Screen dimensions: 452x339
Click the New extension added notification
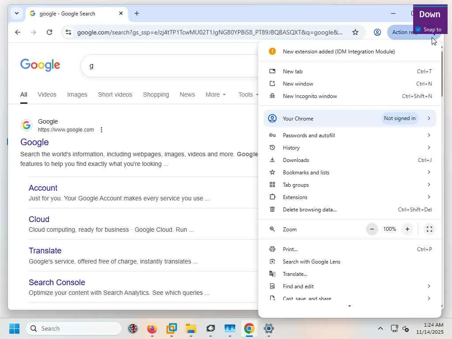(x=350, y=51)
